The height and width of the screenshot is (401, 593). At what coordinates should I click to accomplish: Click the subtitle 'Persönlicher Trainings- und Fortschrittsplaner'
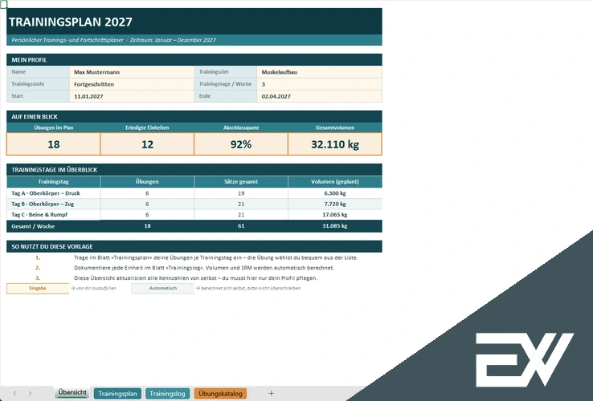[x=67, y=40]
